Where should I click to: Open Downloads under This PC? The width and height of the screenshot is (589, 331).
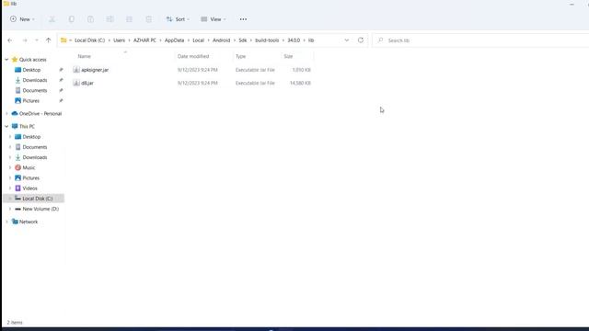[x=35, y=157]
